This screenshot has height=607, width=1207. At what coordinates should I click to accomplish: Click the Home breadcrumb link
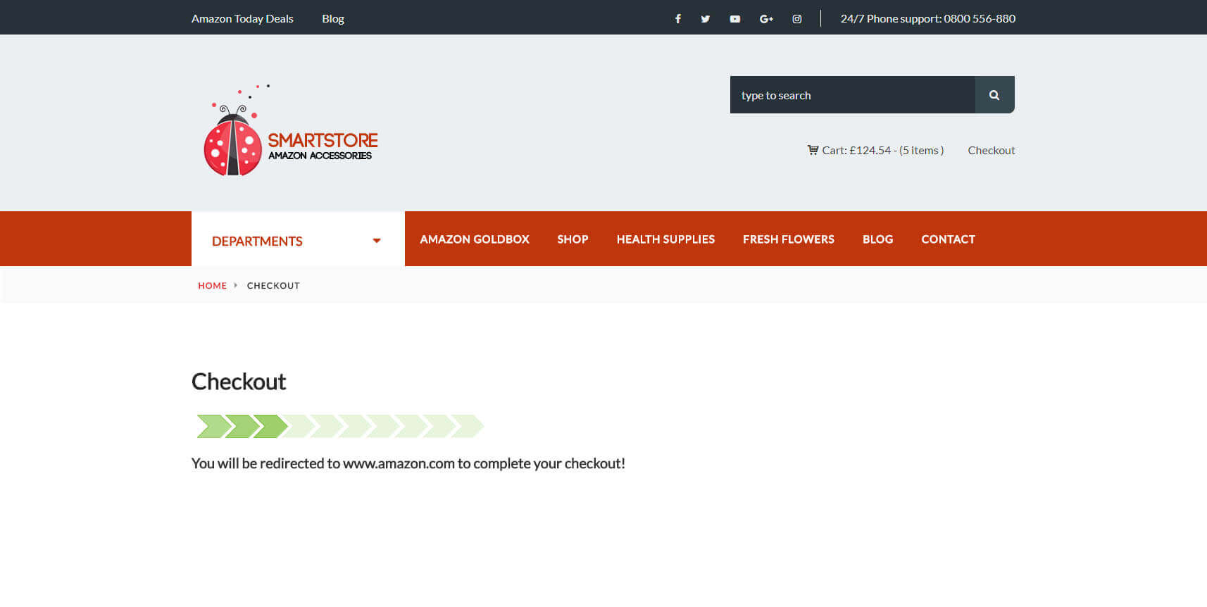click(x=212, y=285)
